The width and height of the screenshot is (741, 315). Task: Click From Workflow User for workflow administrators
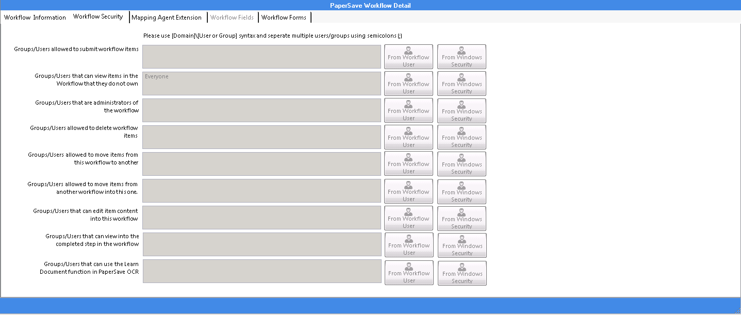coord(408,110)
